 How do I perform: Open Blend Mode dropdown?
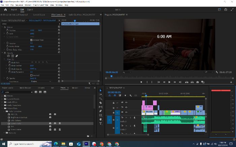tap(41, 81)
